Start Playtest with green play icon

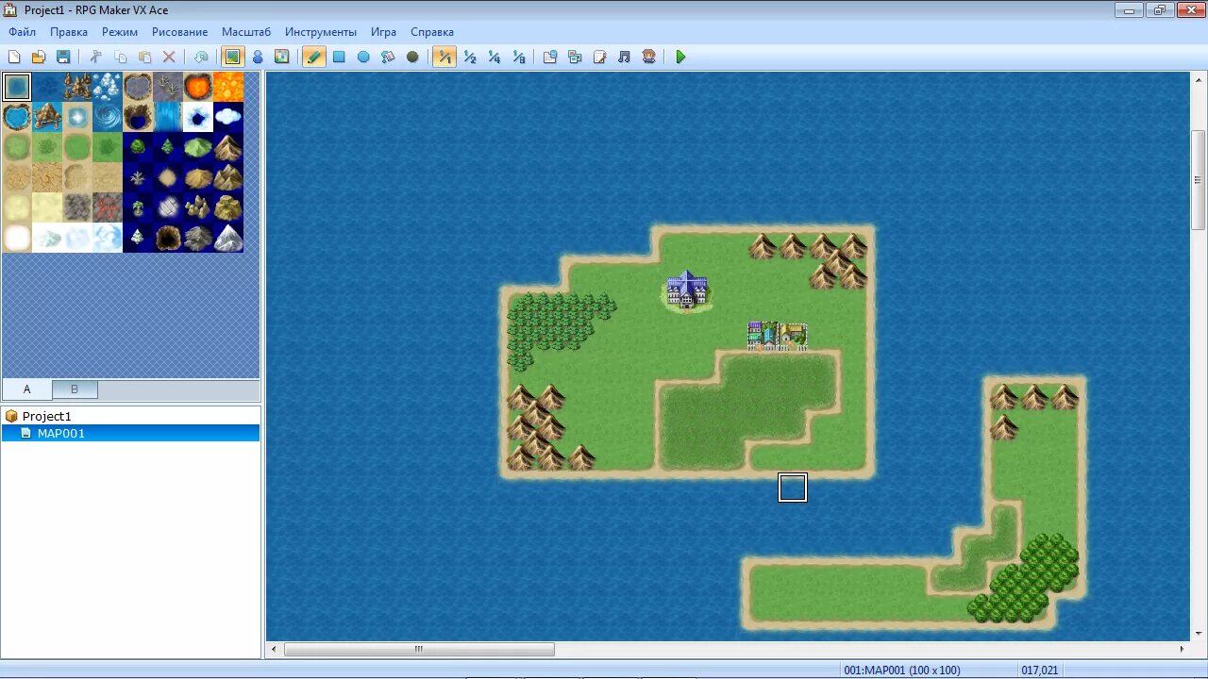(x=680, y=58)
